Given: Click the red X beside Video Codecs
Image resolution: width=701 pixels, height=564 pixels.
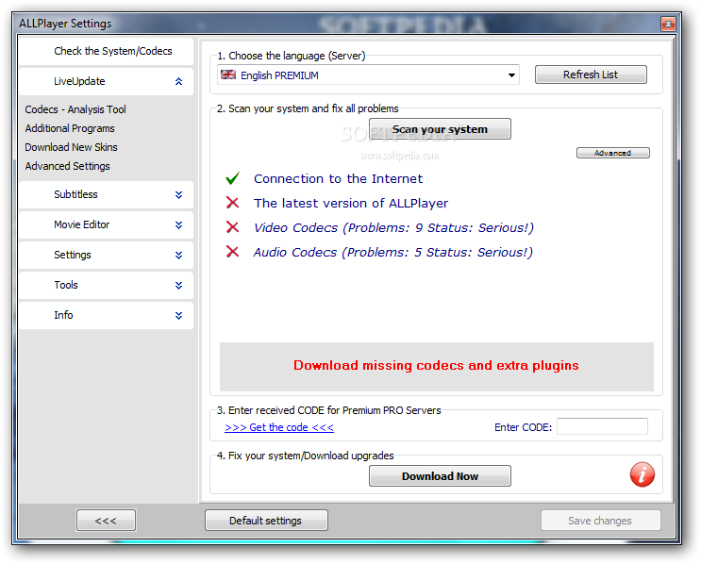Looking at the screenshot, I should (232, 227).
